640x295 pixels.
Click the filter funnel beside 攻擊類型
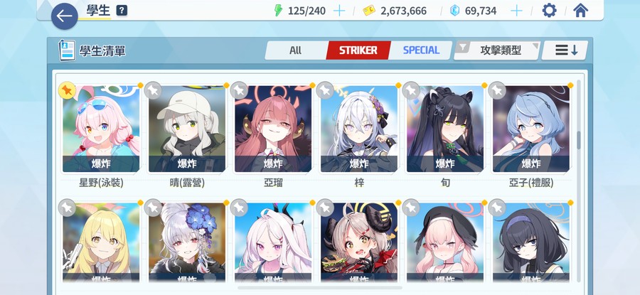462,48
